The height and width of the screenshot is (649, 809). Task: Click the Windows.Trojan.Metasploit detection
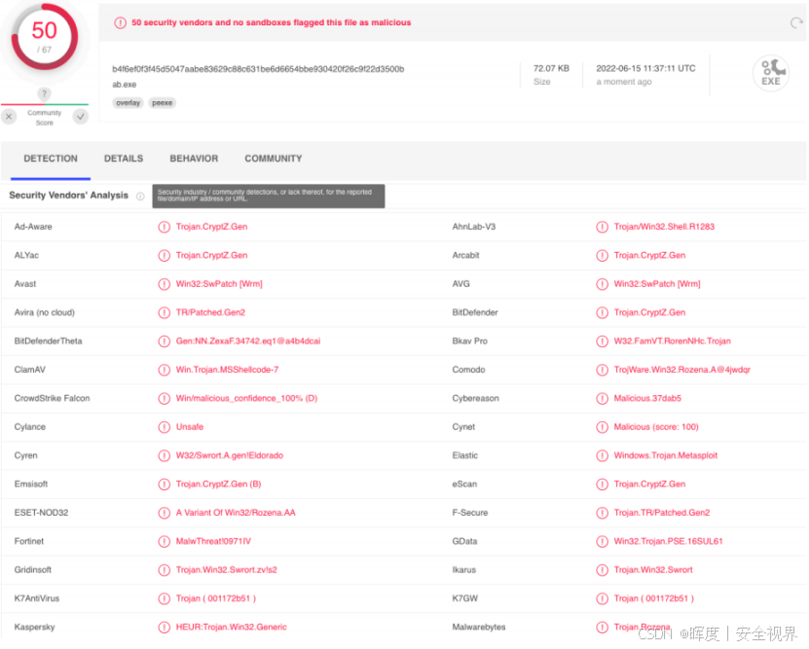pos(666,455)
